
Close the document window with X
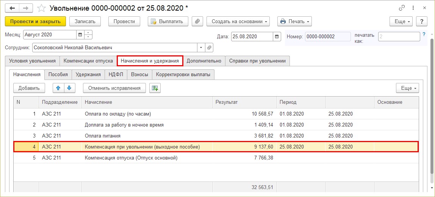click(424, 8)
